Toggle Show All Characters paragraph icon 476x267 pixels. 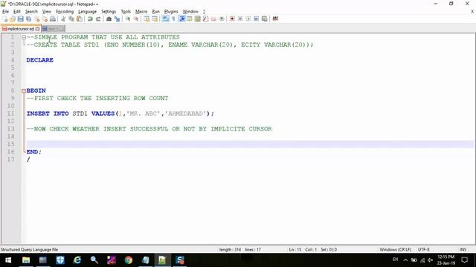[173, 19]
